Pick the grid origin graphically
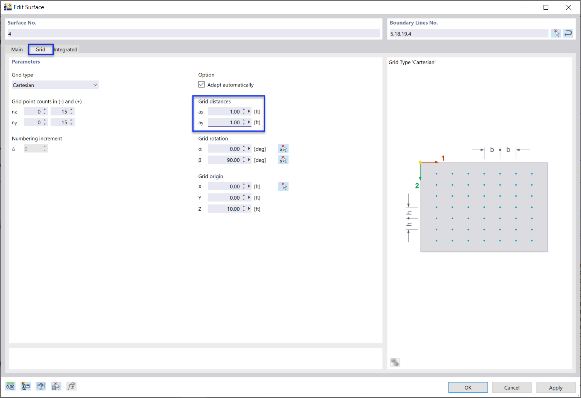581x398 pixels. [x=283, y=186]
